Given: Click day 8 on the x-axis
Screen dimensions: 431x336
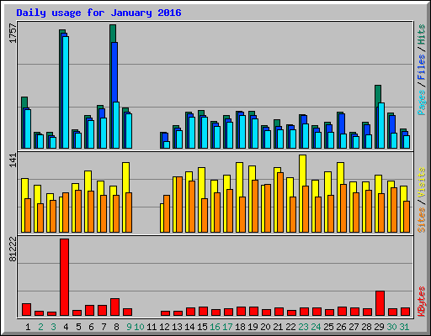Looking at the screenshot, I should click(116, 327).
